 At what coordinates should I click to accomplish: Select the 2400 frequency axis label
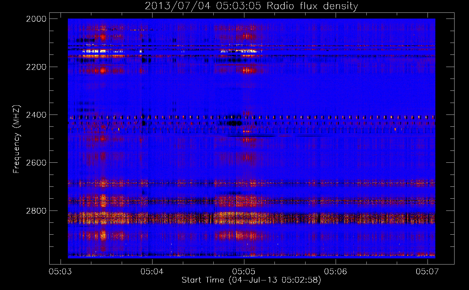coord(36,115)
